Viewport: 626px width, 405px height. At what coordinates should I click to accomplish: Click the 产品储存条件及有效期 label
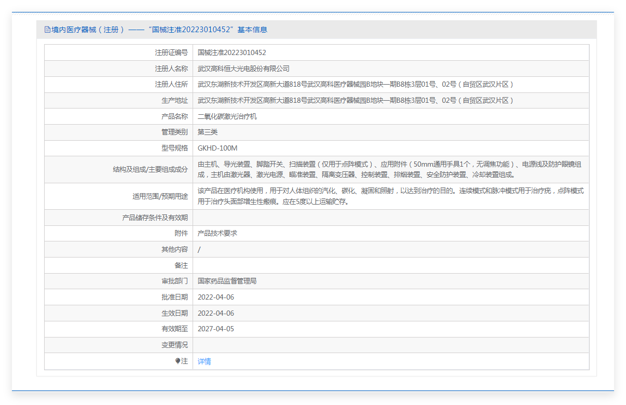(155, 218)
